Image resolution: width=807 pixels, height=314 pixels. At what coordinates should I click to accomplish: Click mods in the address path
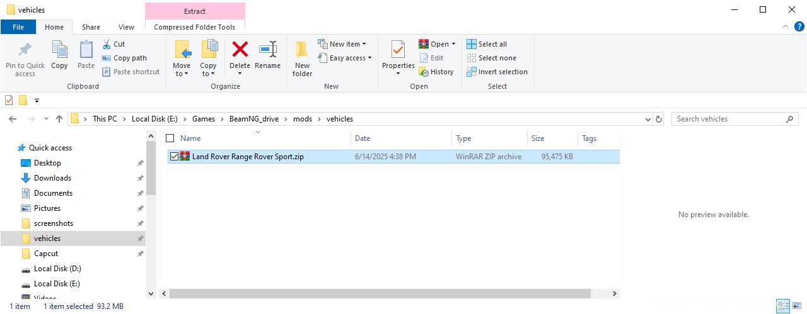click(303, 119)
